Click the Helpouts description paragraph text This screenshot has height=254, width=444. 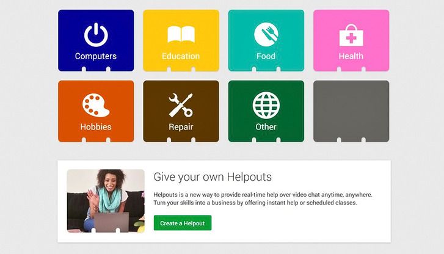(263, 198)
